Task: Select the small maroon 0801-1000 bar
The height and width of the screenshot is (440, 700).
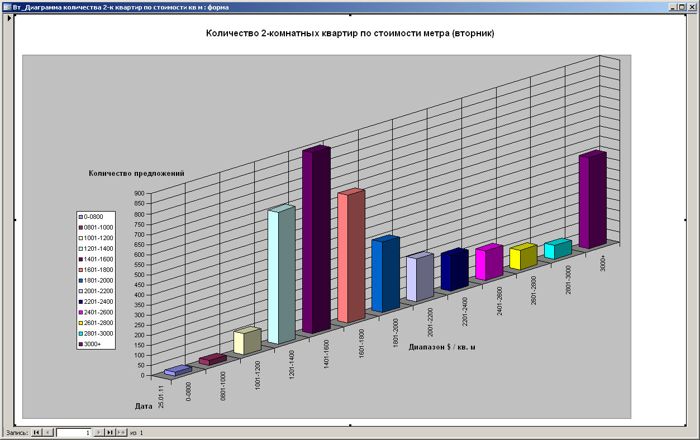Action: pos(213,360)
